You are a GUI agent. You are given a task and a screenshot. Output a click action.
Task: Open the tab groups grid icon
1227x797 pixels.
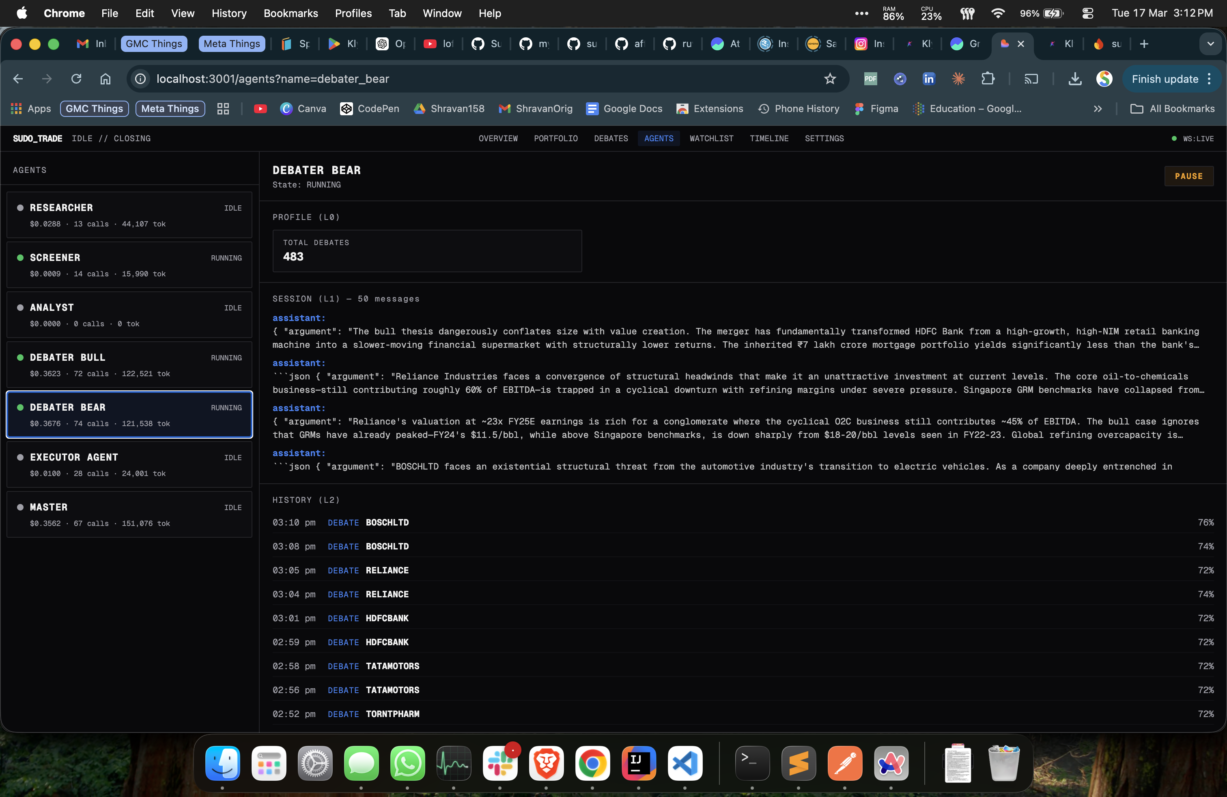(x=223, y=108)
